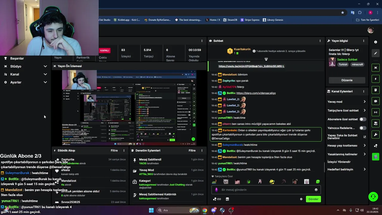Open Takipçilere özel sohbet options arrow
382x215 pixels.
click(364, 110)
